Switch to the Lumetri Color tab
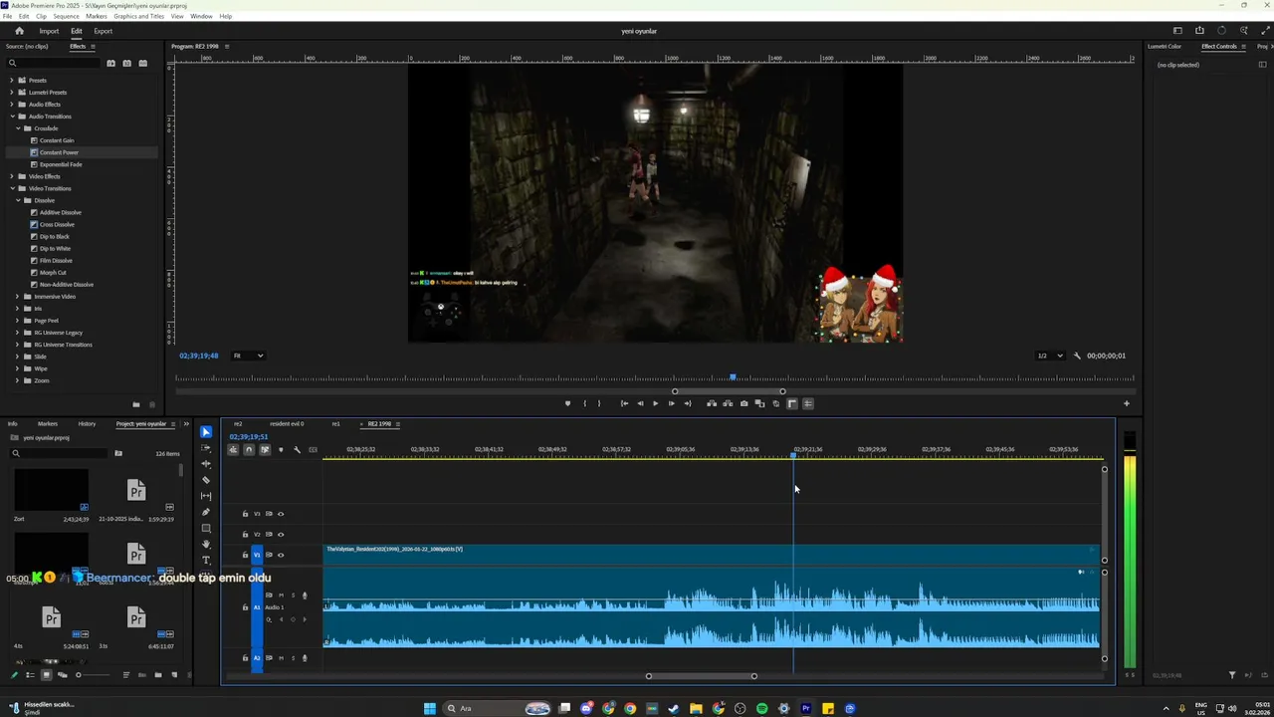 [1165, 47]
